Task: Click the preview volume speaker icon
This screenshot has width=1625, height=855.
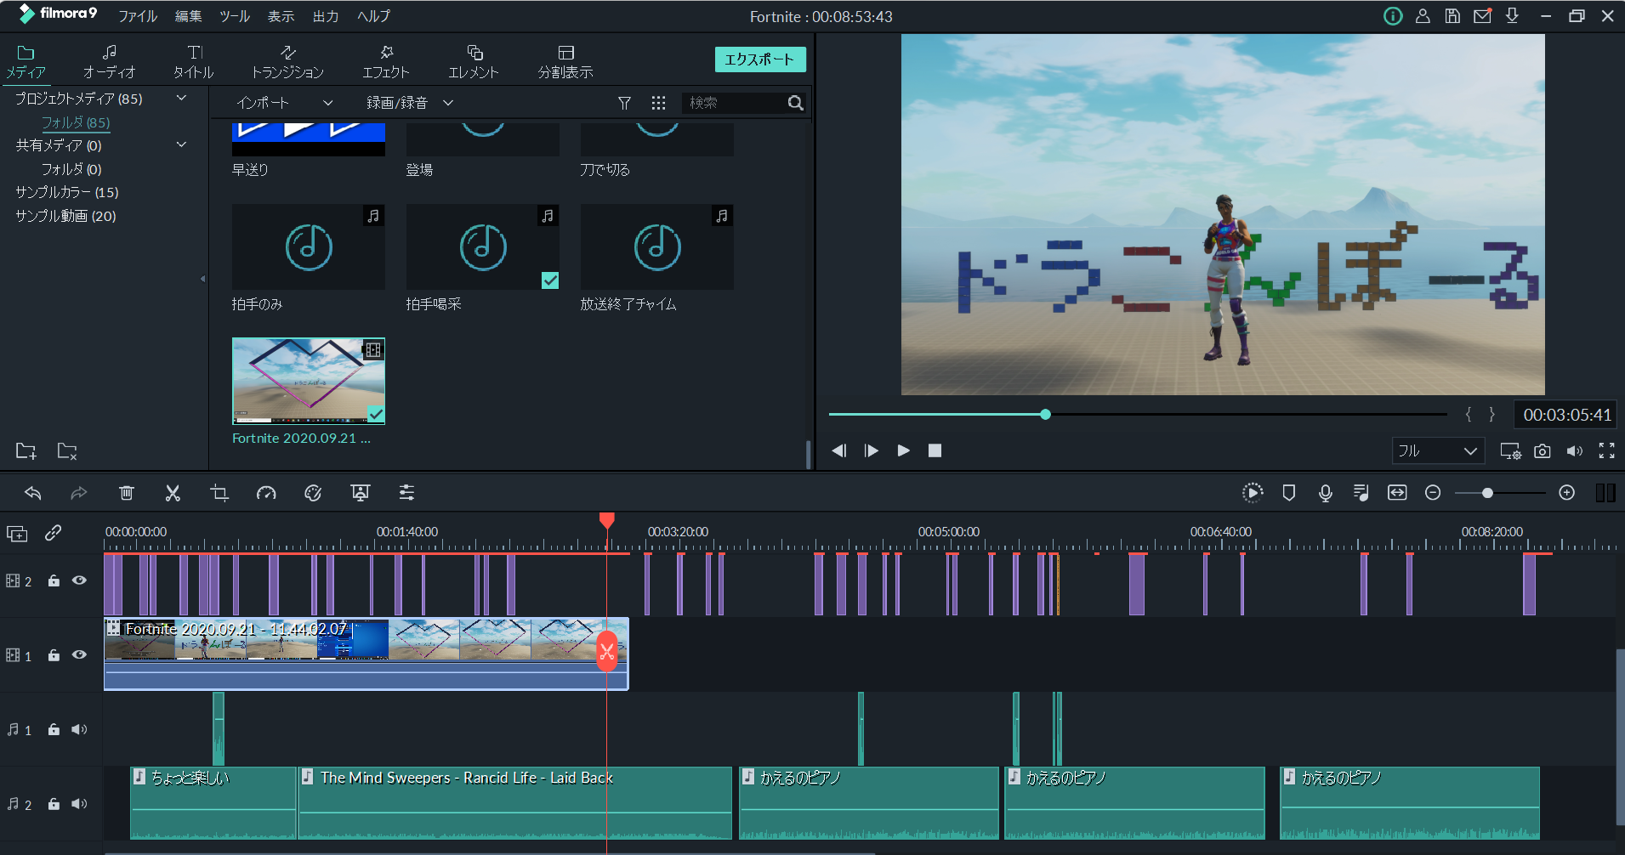Action: [1575, 451]
